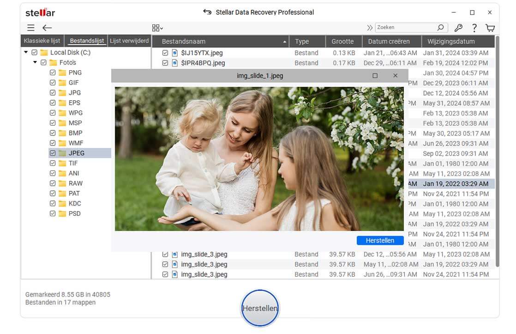This screenshot has width=516, height=334.
Task: Collapse the Local Disk (C:) tree node
Action: pyautogui.click(x=26, y=53)
